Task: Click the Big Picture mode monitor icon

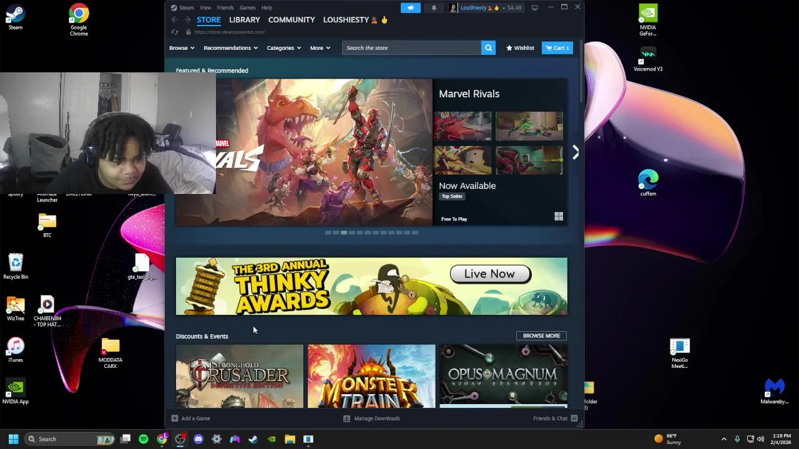Action: (x=534, y=7)
